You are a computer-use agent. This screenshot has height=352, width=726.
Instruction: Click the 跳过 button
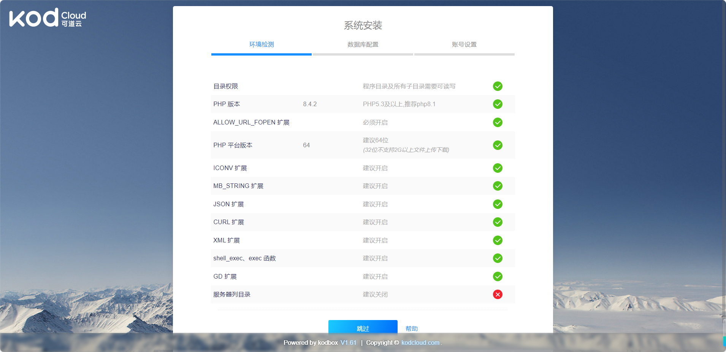[x=362, y=328]
